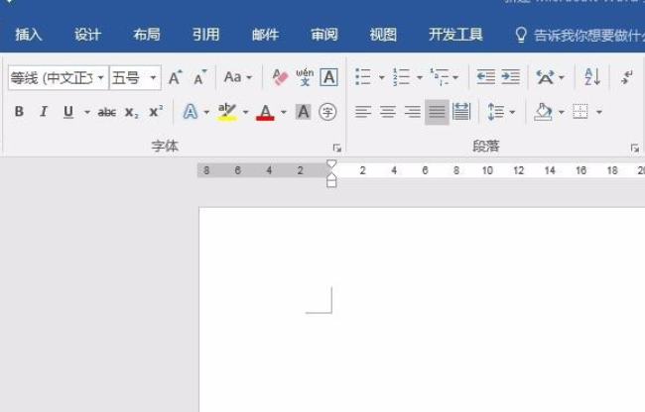The image size is (645, 412).
Task: Apply distributed alignment
Action: coord(461,112)
